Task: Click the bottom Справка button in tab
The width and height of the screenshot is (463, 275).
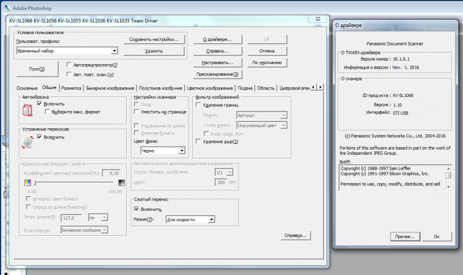Action: (x=296, y=235)
